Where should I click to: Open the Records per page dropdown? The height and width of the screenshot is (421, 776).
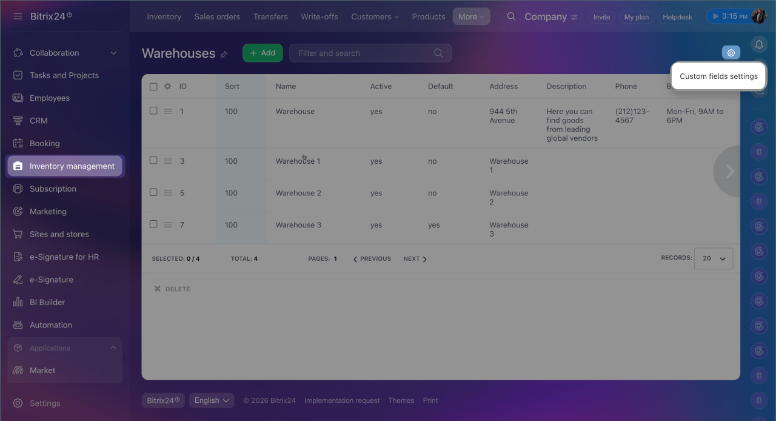click(713, 258)
